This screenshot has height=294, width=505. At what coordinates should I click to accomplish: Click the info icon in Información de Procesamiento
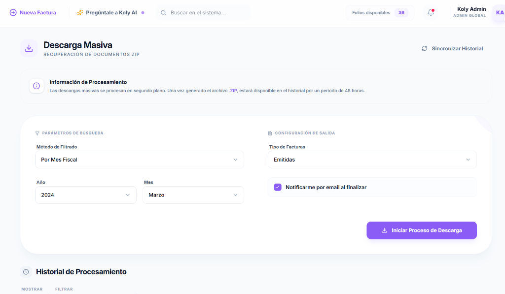(x=36, y=86)
